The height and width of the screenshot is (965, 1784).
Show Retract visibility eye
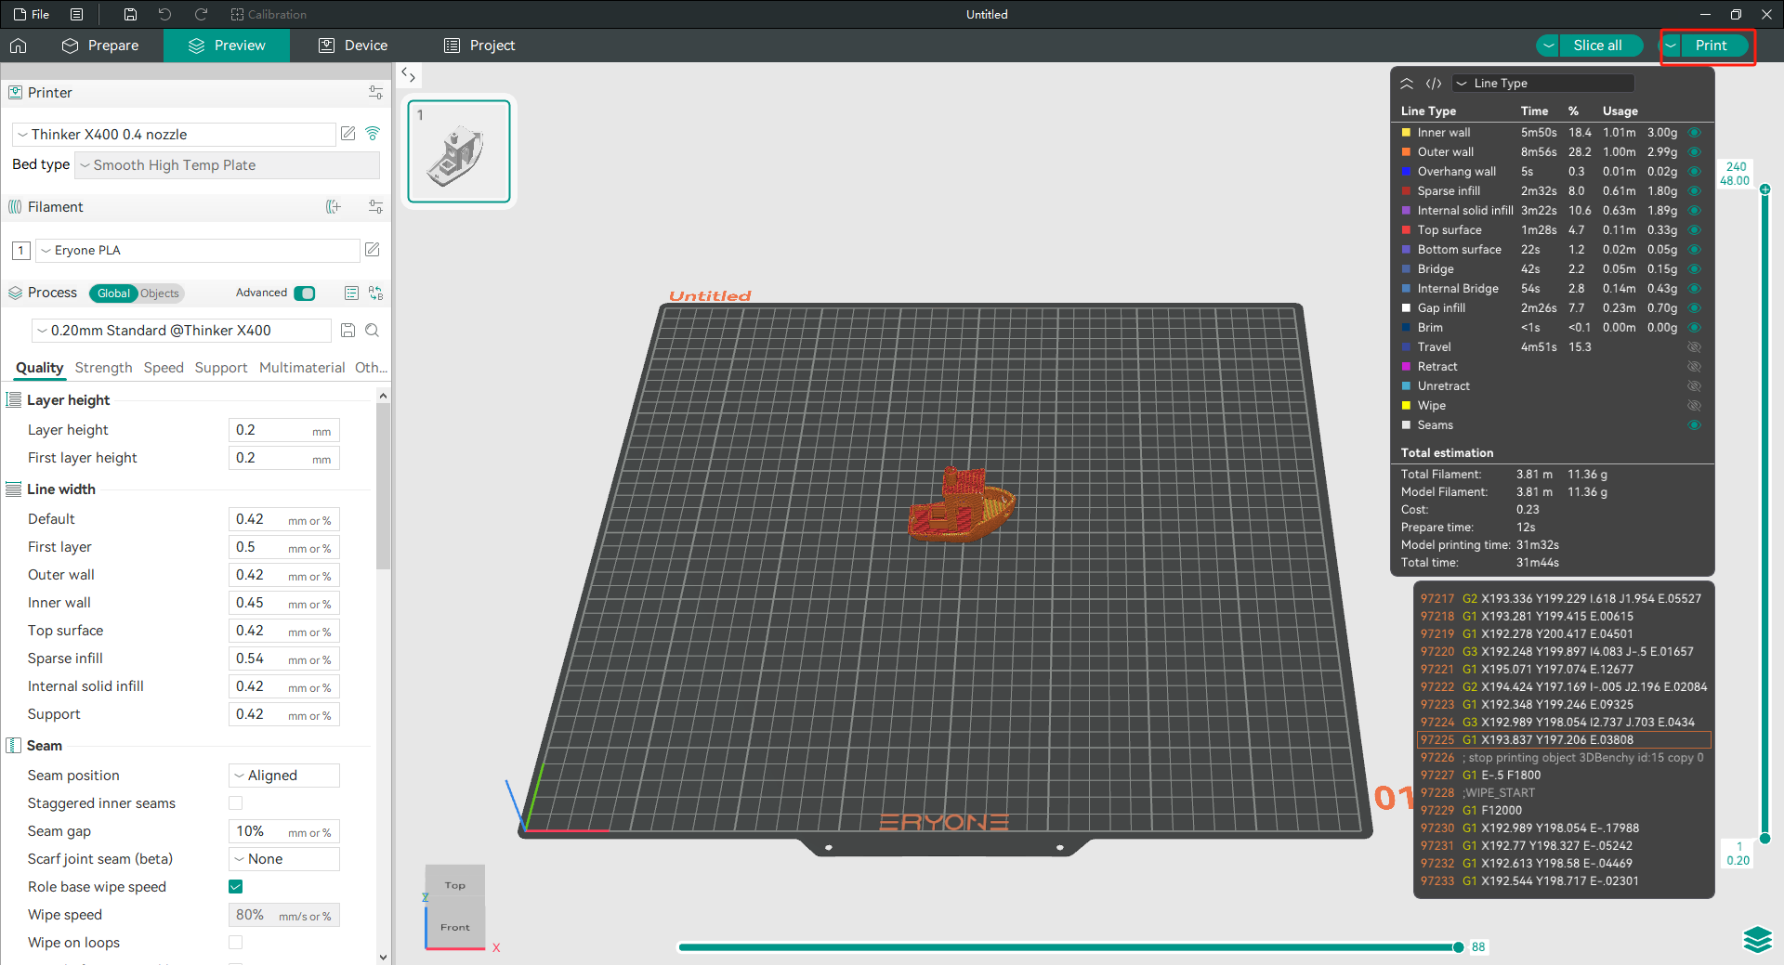tap(1694, 366)
